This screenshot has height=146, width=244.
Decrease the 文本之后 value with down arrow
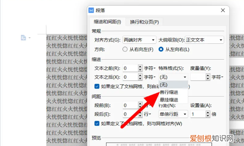tap(140, 79)
